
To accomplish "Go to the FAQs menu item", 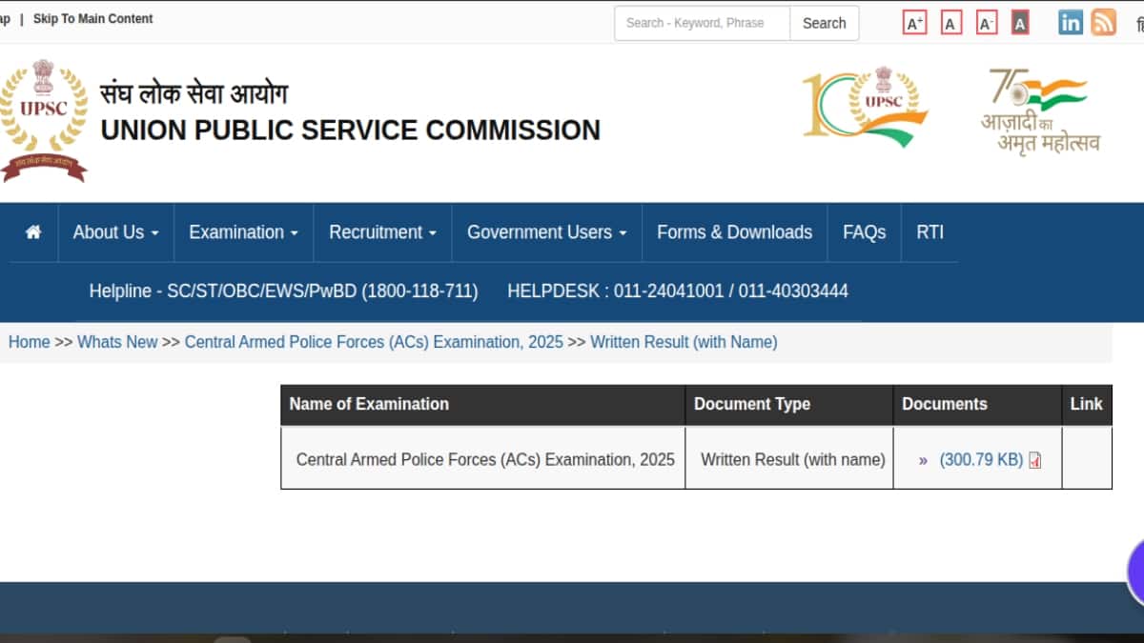I will pyautogui.click(x=864, y=232).
